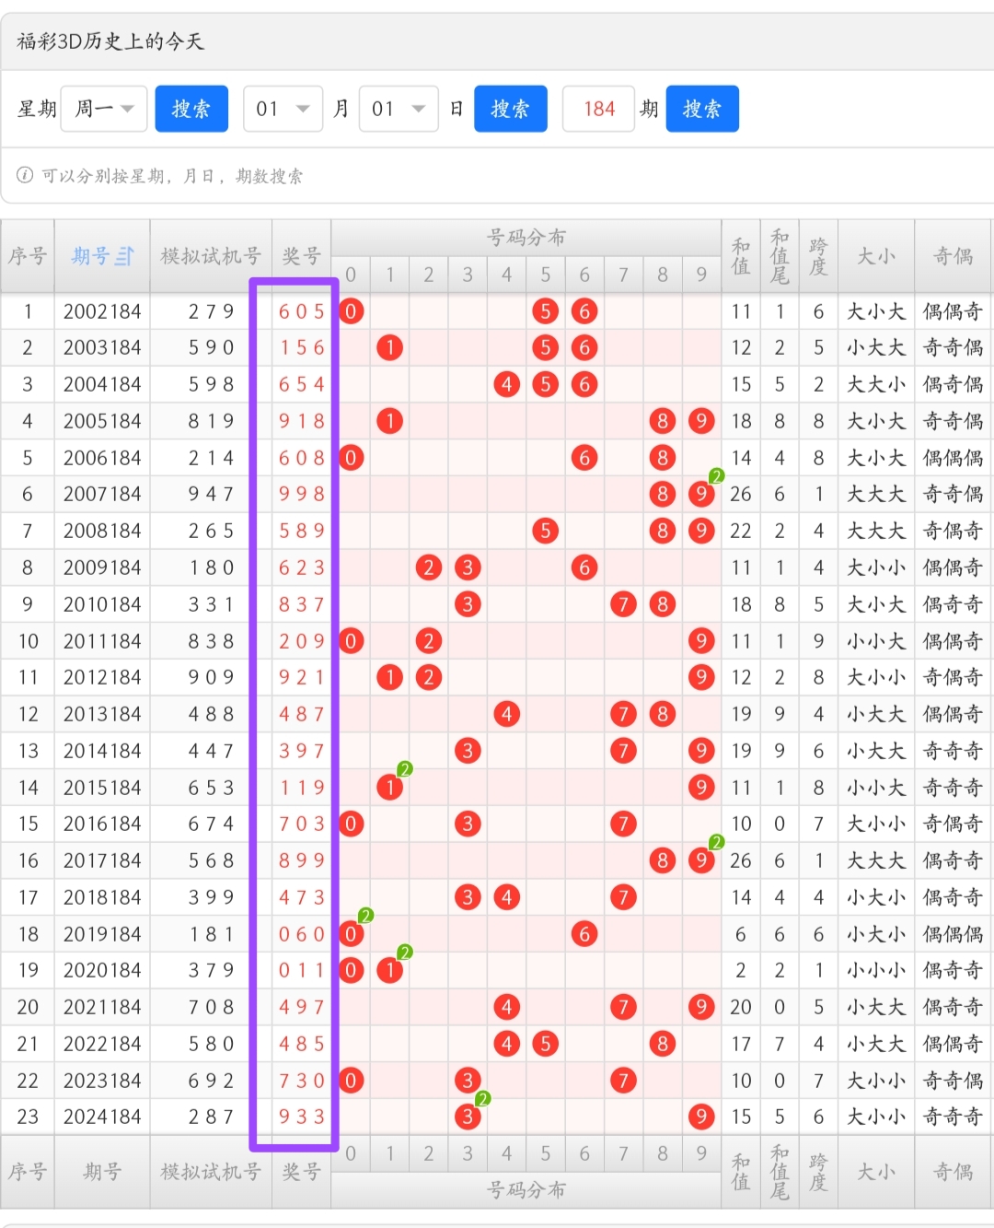Image resolution: width=994 pixels, height=1228 pixels.
Task: Click prize number 060 in row 18
Action: tap(302, 934)
